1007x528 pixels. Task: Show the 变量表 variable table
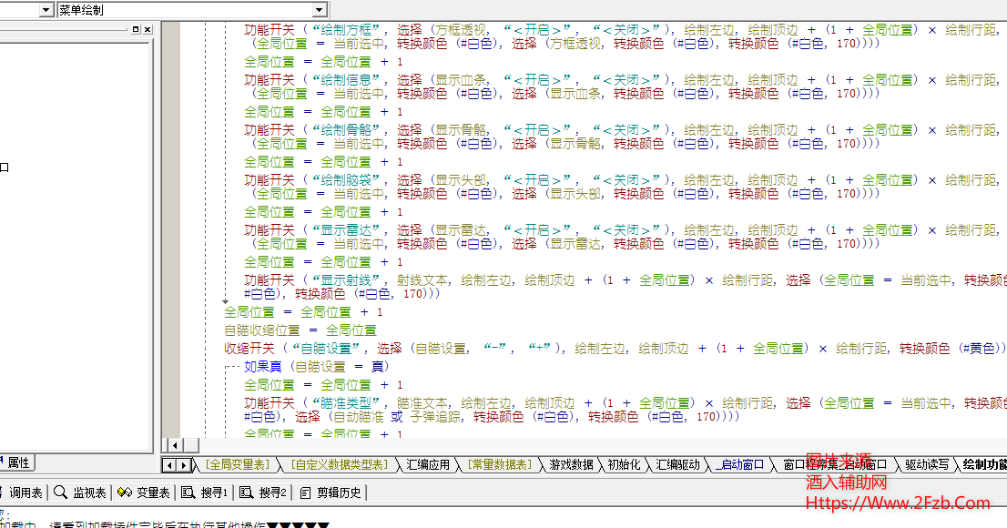click(x=144, y=492)
